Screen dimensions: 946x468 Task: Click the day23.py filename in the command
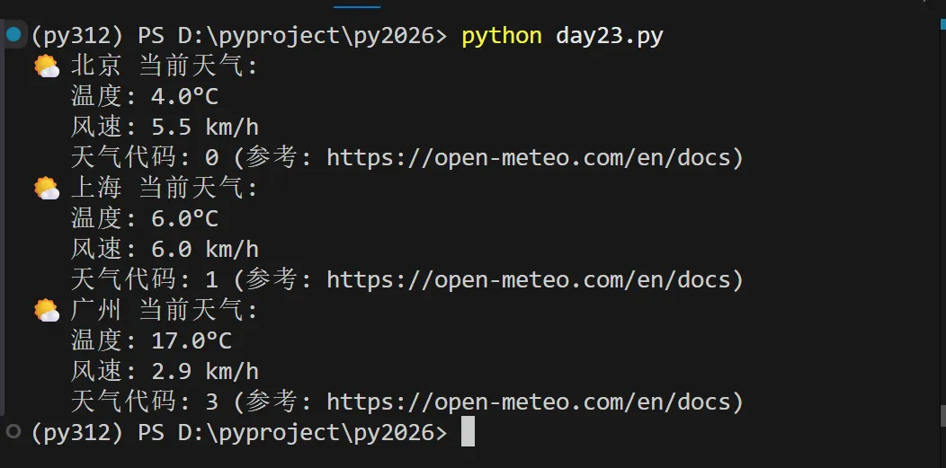pyautogui.click(x=610, y=36)
